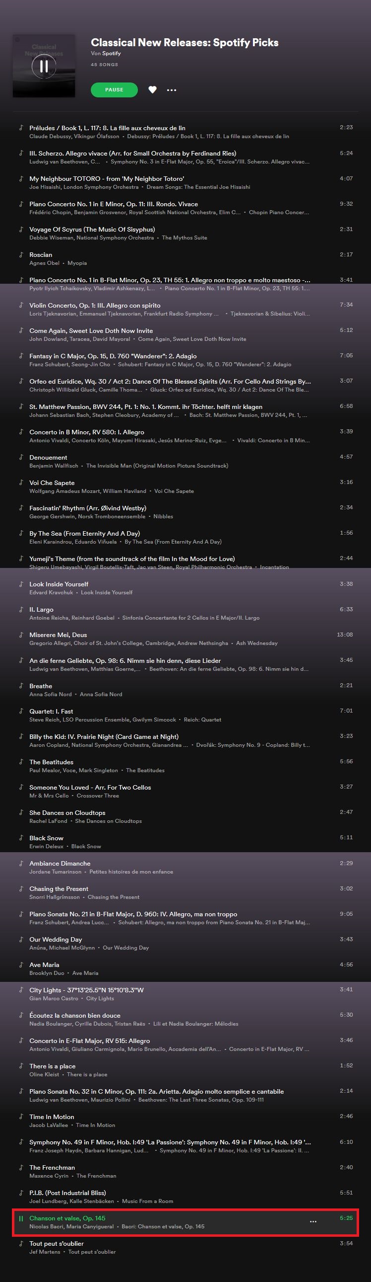Click the note icon beside Breathe

tap(21, 686)
